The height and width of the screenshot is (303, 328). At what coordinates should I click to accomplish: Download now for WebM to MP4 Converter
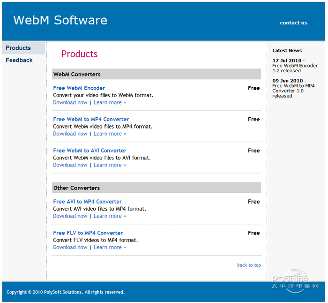(x=70, y=134)
